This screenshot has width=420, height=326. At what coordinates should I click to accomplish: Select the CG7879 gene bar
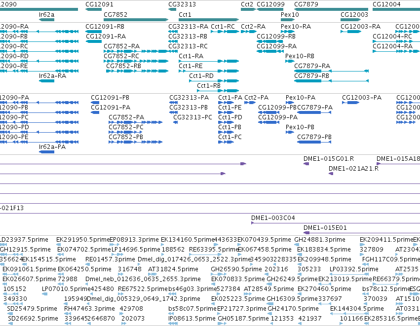(331, 9)
